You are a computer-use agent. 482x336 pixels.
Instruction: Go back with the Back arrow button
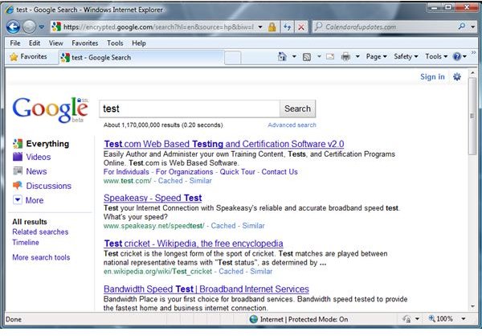[x=13, y=27]
